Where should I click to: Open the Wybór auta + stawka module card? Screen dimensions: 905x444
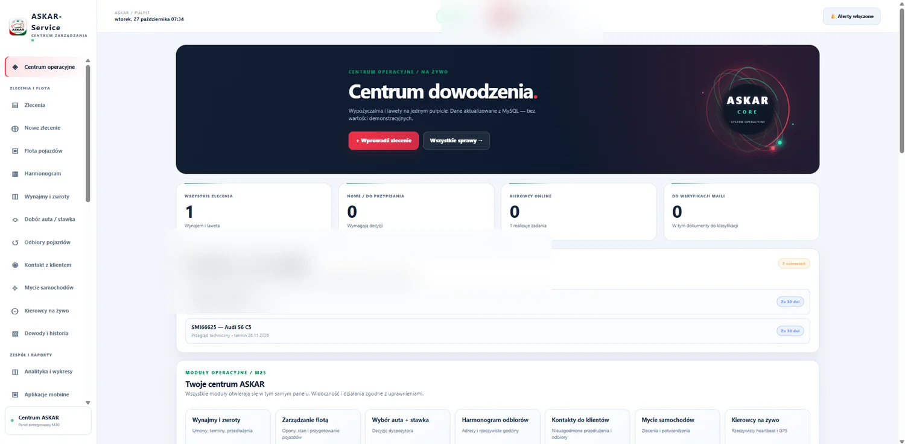pos(408,427)
